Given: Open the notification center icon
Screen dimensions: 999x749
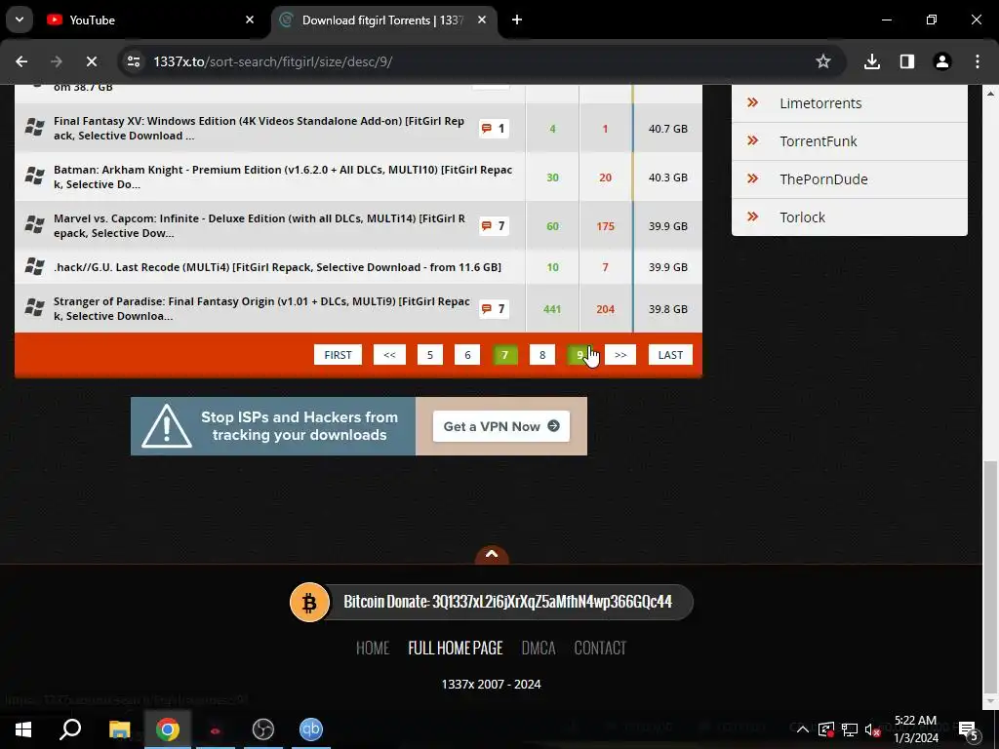Looking at the screenshot, I should pyautogui.click(x=969, y=729).
